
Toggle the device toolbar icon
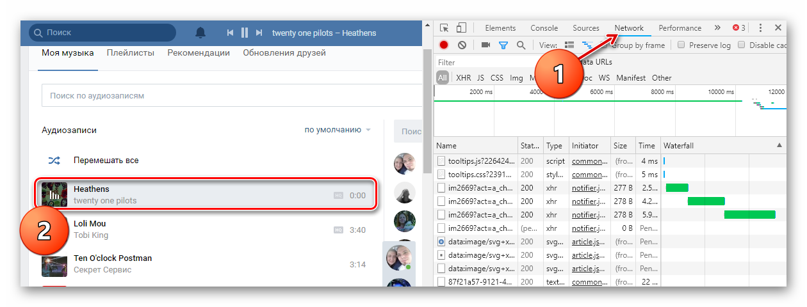[461, 28]
